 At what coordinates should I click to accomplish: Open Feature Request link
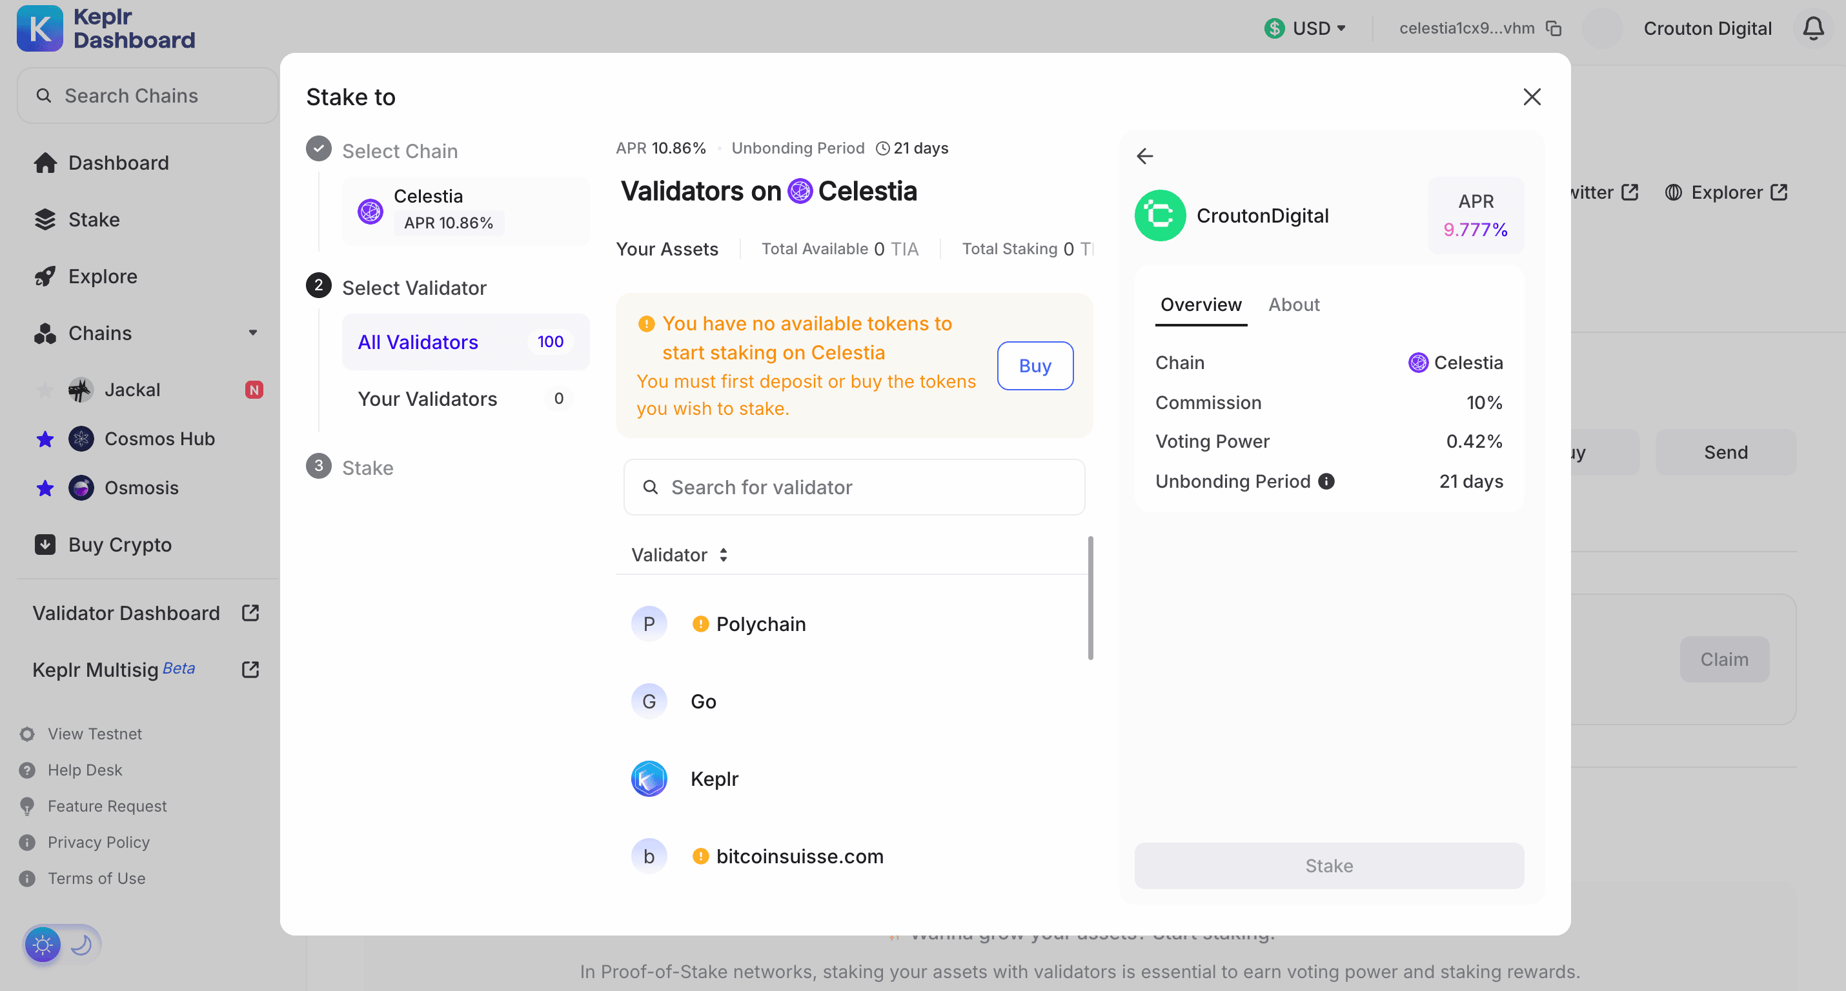click(93, 806)
